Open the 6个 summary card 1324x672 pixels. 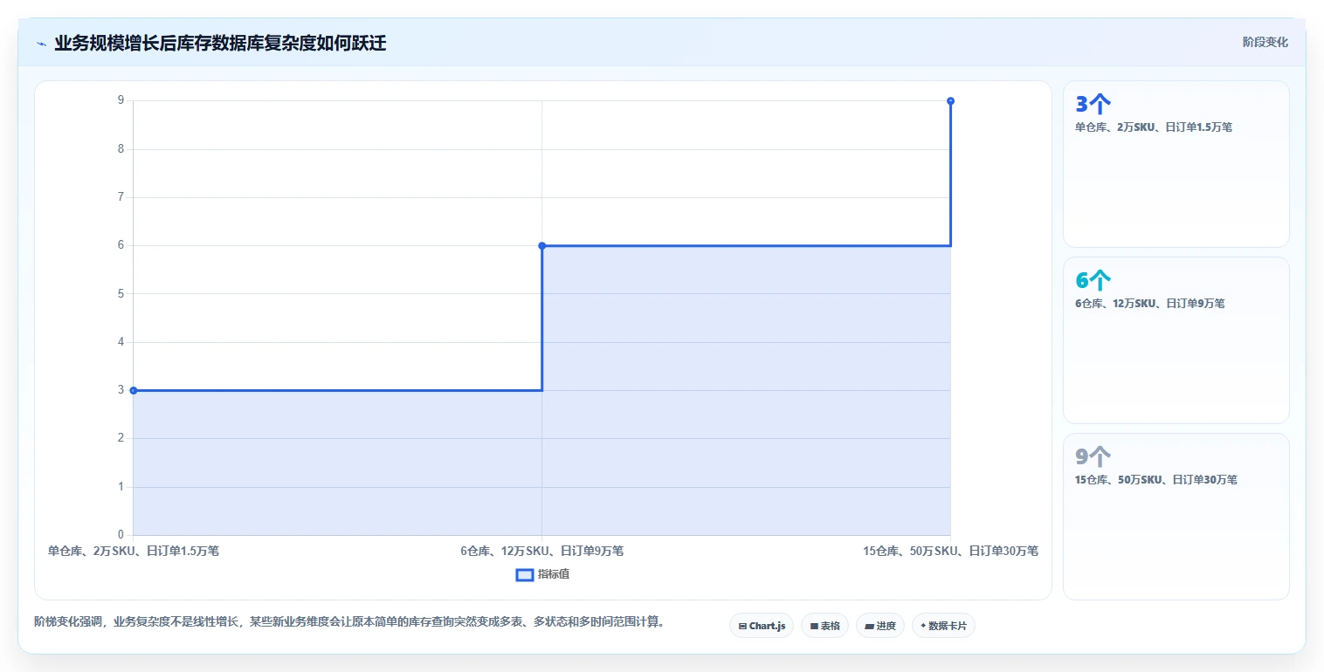coord(1176,340)
